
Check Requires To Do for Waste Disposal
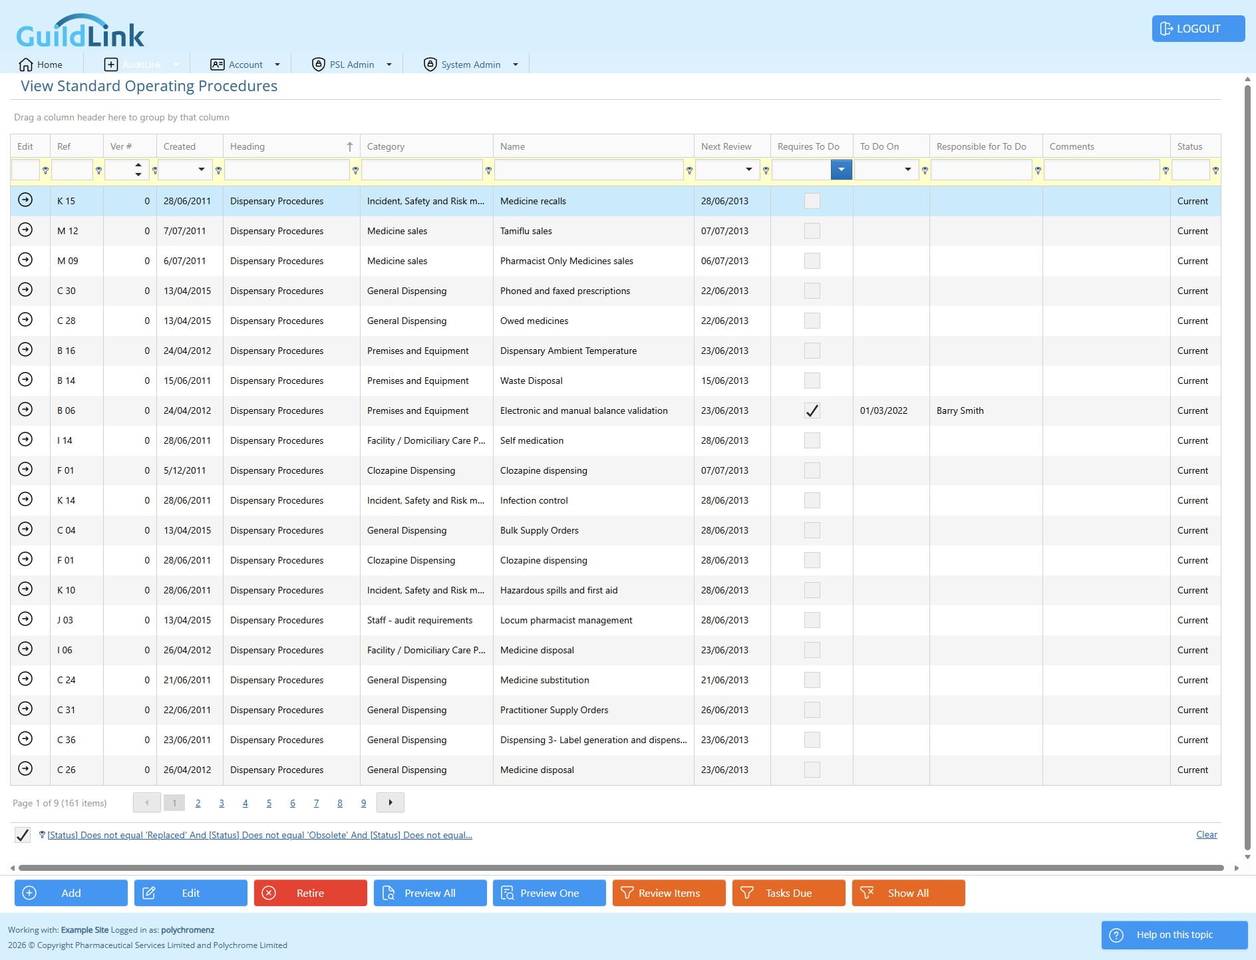click(x=812, y=381)
